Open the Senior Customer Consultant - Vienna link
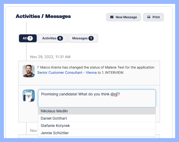 (x=67, y=72)
